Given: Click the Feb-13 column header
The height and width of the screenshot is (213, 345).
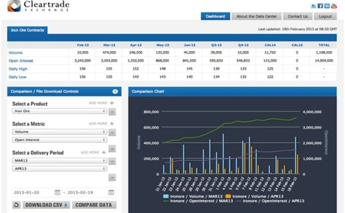Looking at the screenshot, I should pyautogui.click(x=83, y=45).
